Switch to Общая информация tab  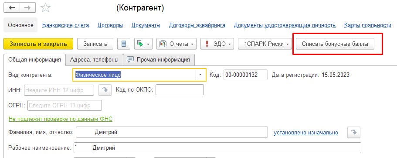(x=35, y=60)
